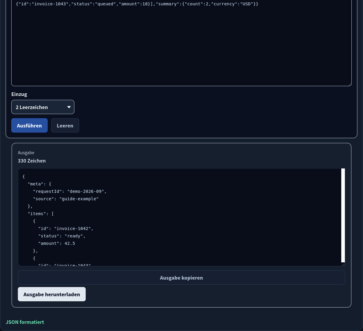Screen dimensions: 363x331
Task: Copy result via Ausgabe kopieren
Action: [x=181, y=278]
